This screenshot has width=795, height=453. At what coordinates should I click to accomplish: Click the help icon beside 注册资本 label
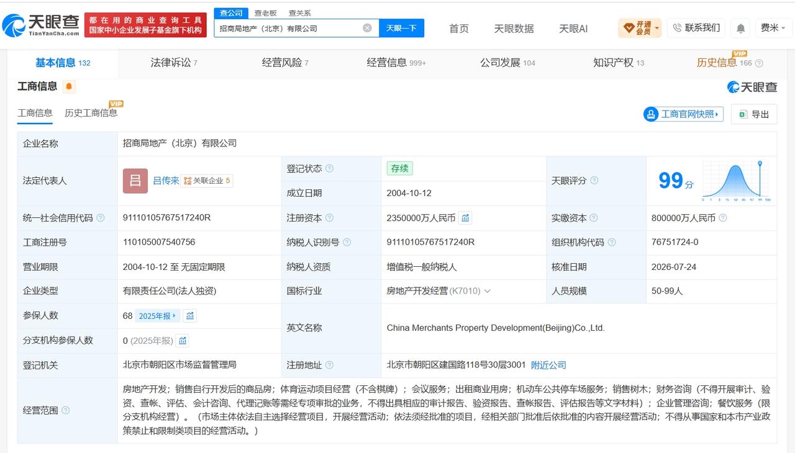[x=329, y=218]
